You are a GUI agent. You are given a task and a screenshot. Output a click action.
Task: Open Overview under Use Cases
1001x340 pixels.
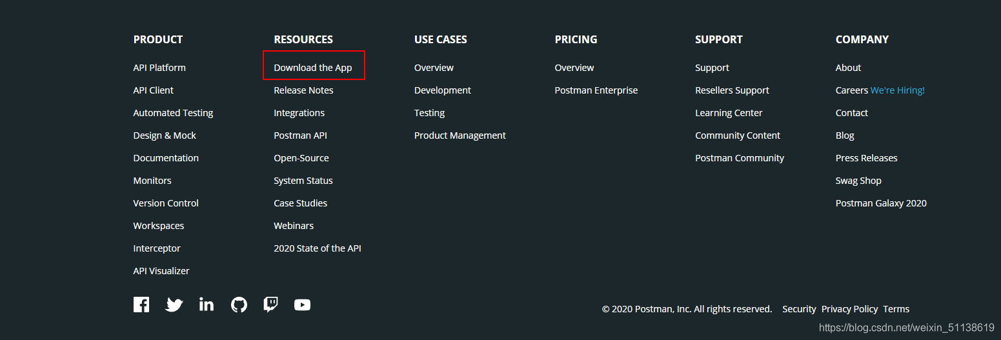coord(434,68)
